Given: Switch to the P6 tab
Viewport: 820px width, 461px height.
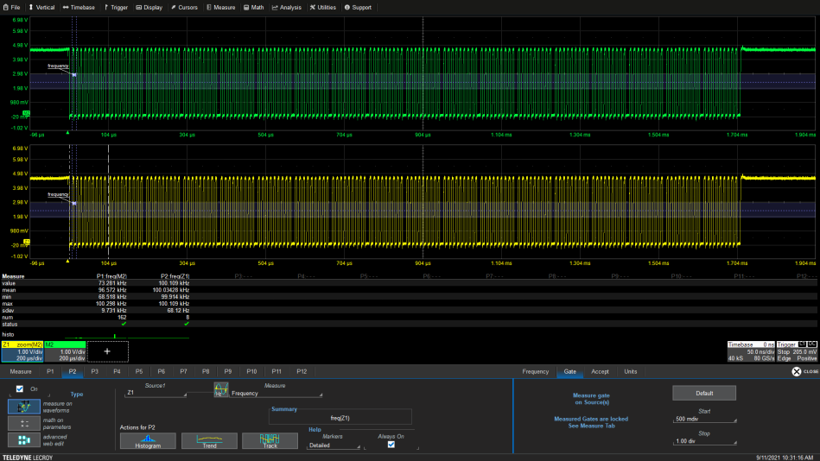Looking at the screenshot, I should [161, 371].
